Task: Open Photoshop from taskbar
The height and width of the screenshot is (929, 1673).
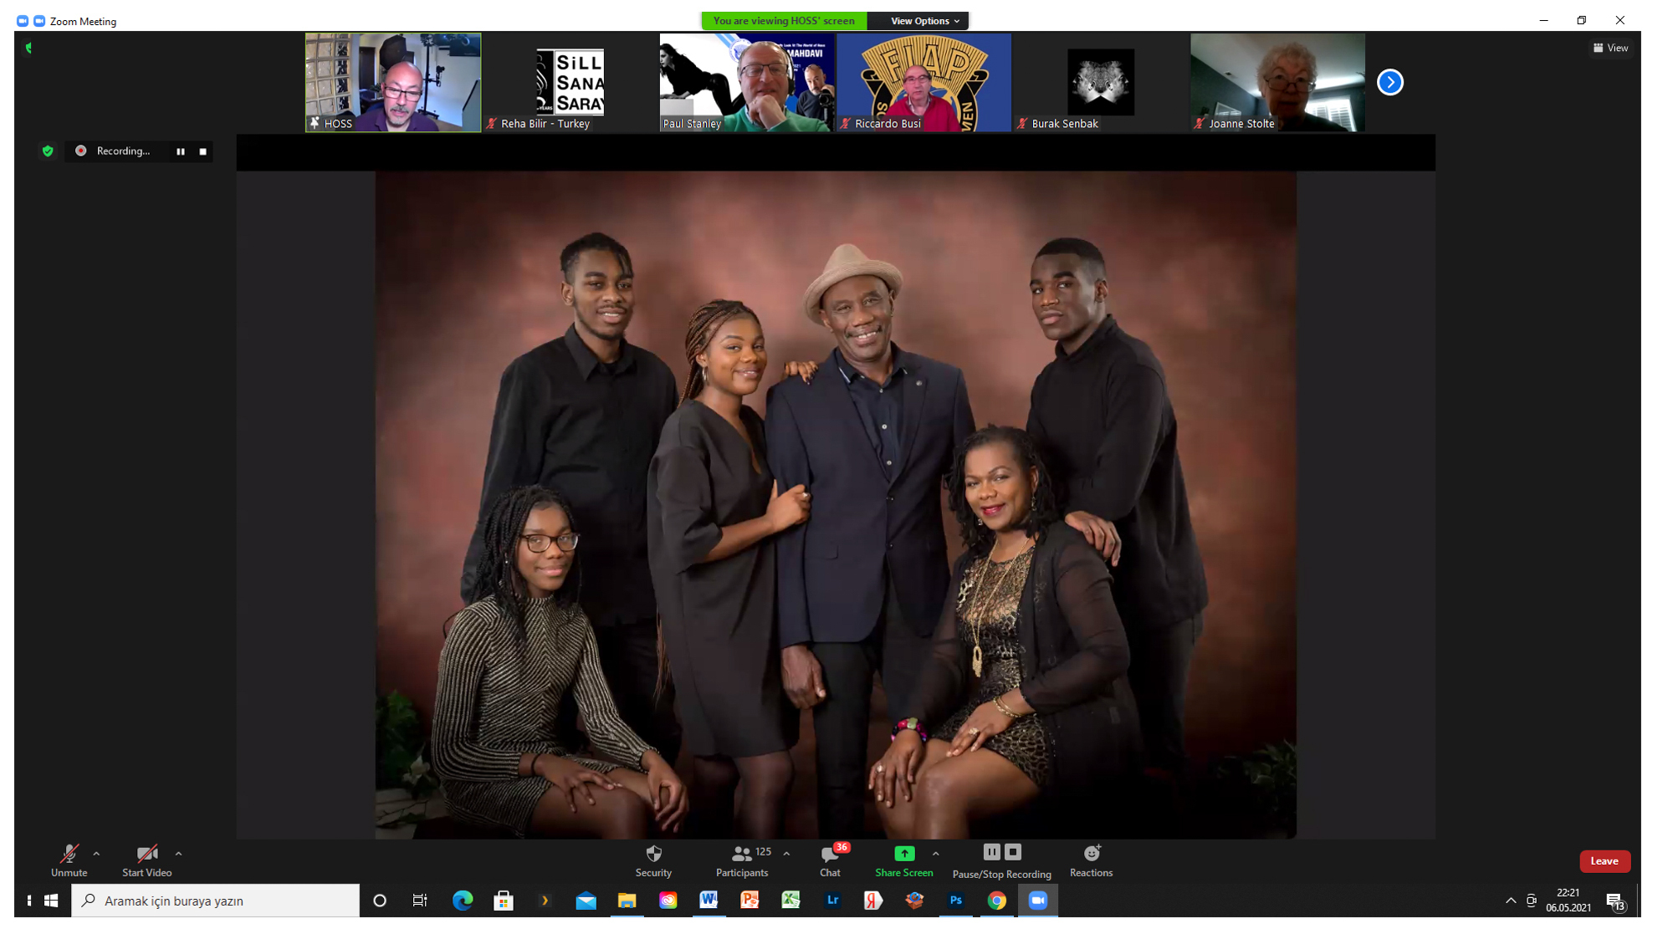Action: [x=956, y=901]
